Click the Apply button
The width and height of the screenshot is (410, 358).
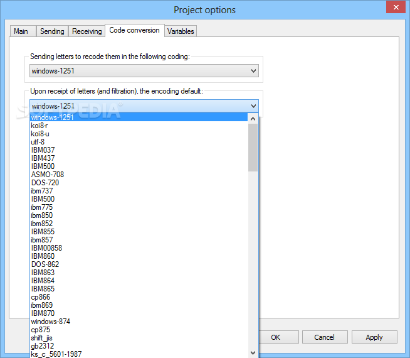374,337
